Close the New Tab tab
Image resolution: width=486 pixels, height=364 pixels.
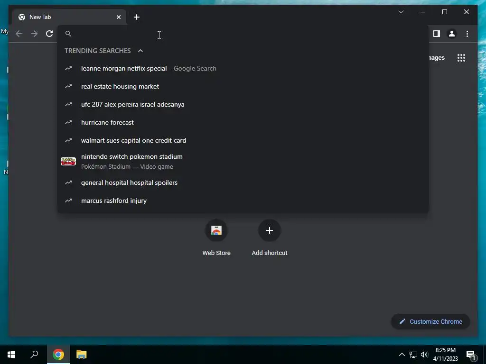(x=118, y=17)
